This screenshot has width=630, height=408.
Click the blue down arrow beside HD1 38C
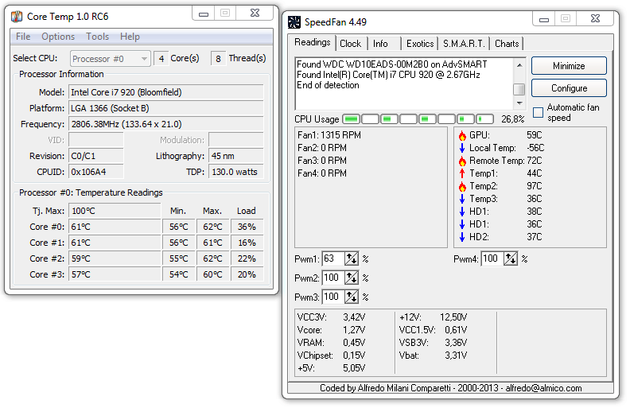pyautogui.click(x=462, y=212)
